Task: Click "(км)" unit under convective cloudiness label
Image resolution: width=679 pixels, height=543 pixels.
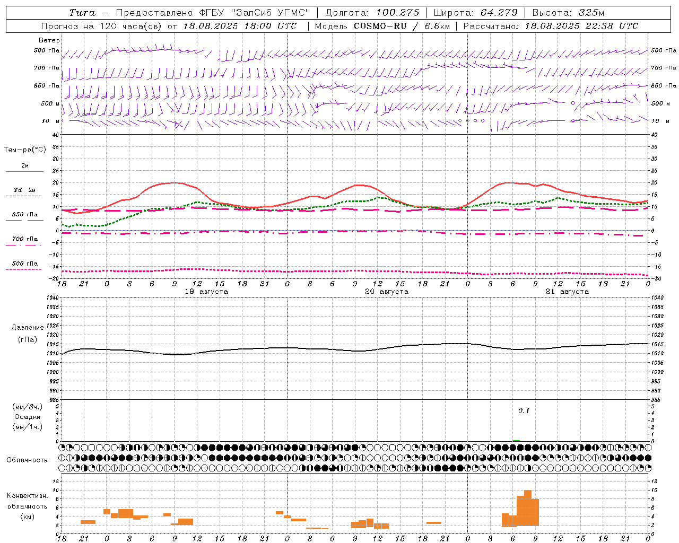Action: click(28, 516)
